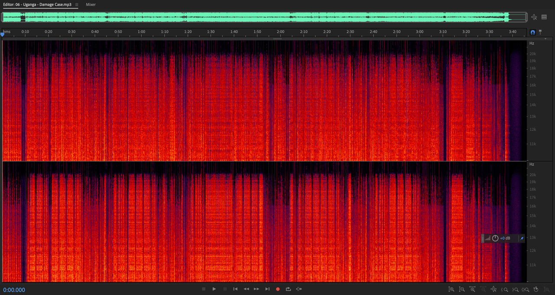
Task: Click bottom channel Hz label
Action: click(532, 164)
